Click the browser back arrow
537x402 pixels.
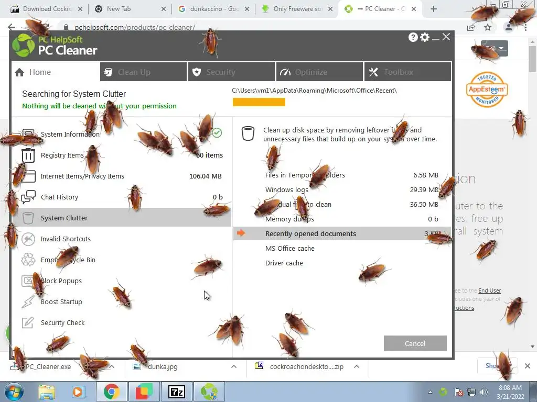[12, 27]
